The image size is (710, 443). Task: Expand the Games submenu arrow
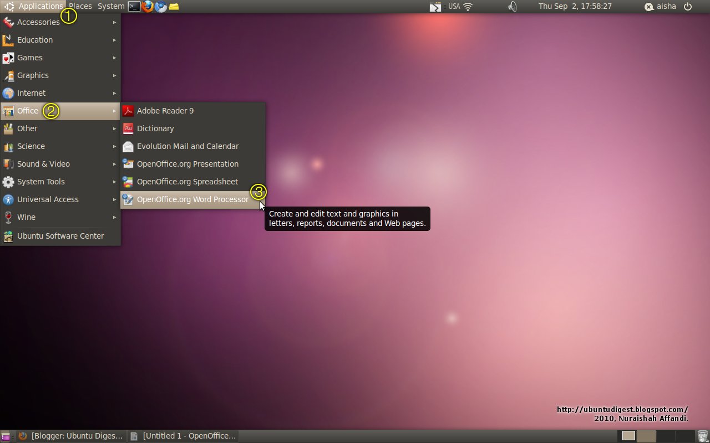click(x=115, y=58)
